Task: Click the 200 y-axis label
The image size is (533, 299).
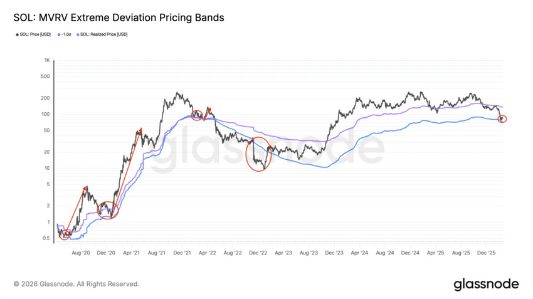Action: (45, 98)
